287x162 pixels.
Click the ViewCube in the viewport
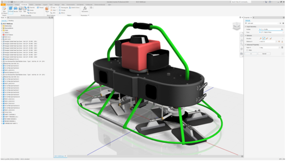click(236, 26)
